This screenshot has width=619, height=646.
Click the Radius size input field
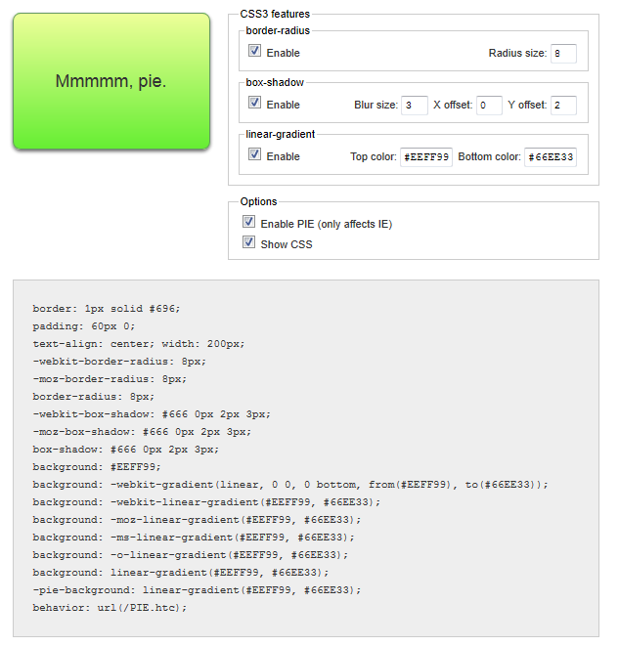tap(563, 53)
